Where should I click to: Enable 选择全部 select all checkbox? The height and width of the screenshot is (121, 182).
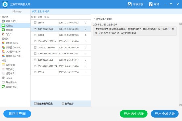tap(63, 103)
